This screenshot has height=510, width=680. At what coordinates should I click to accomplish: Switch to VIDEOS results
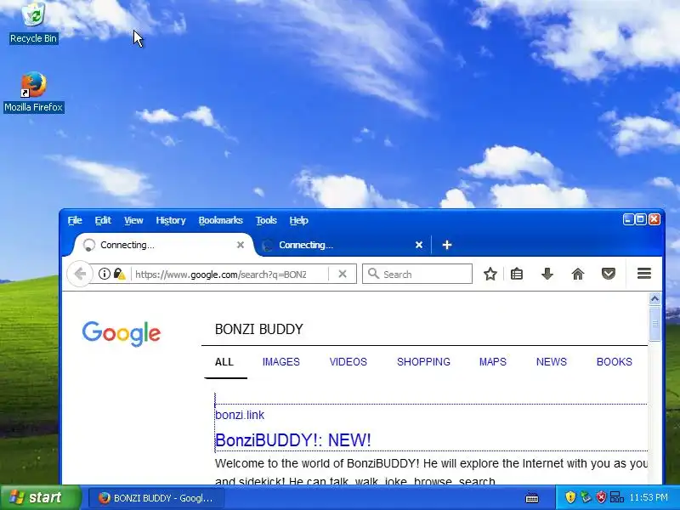(x=348, y=362)
